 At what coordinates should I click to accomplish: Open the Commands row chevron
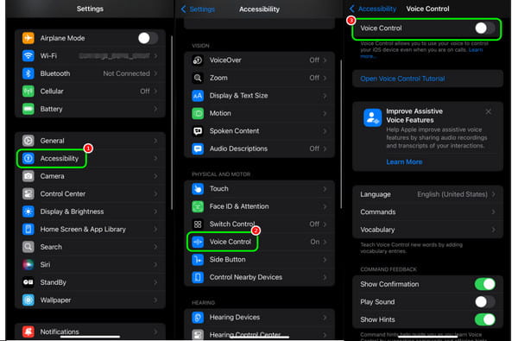[493, 212]
